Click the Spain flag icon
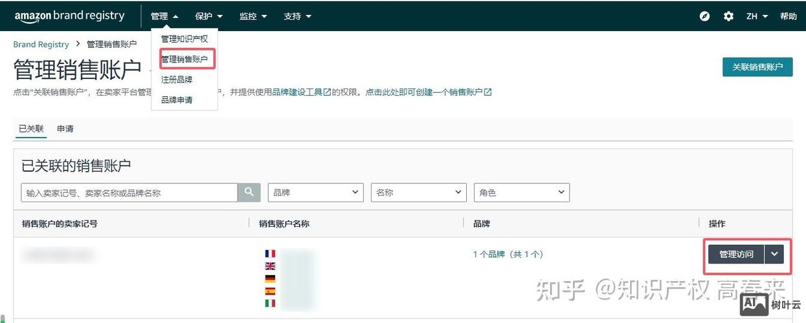The image size is (806, 323). pos(270,291)
